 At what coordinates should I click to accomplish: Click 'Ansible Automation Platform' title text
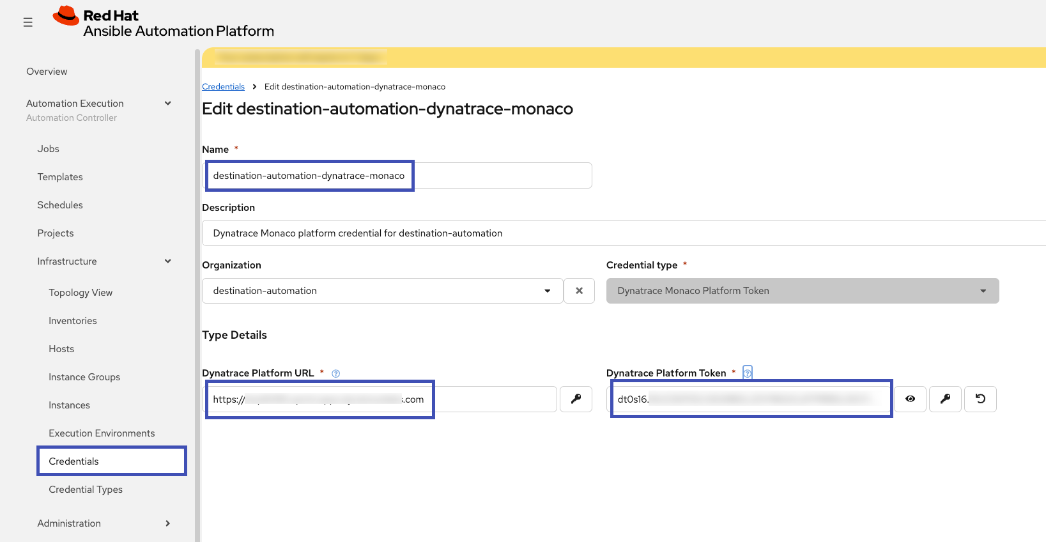[179, 31]
